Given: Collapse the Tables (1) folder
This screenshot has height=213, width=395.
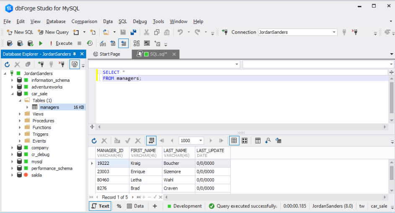Looking at the screenshot, I should (20, 101).
